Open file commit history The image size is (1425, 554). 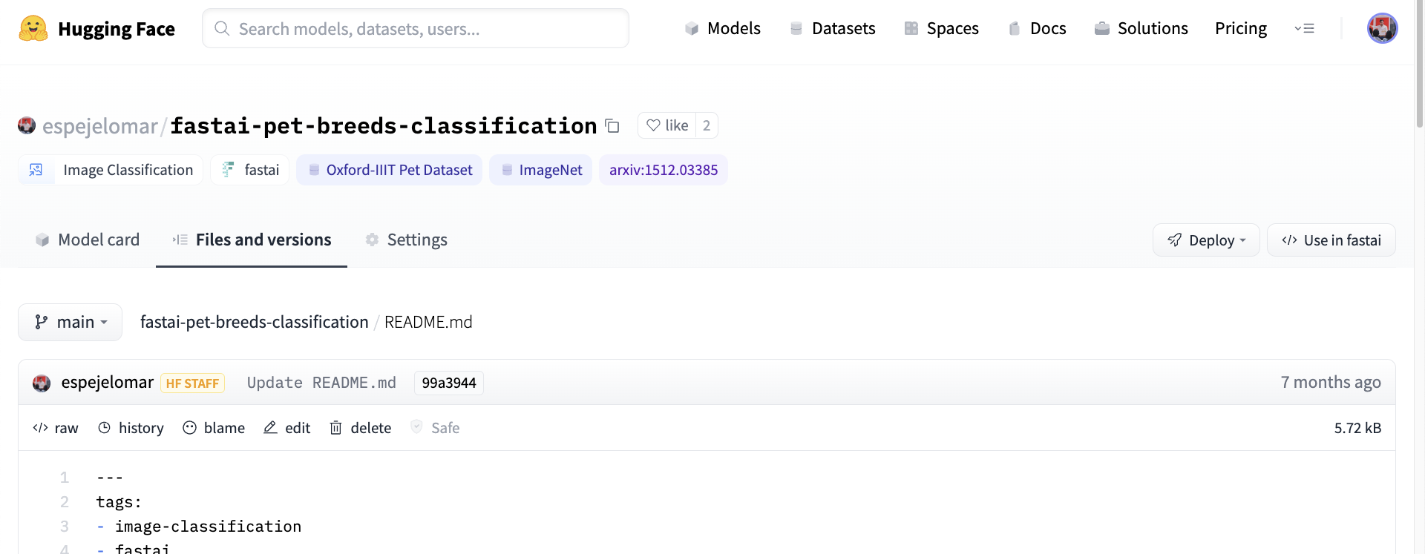pos(131,428)
